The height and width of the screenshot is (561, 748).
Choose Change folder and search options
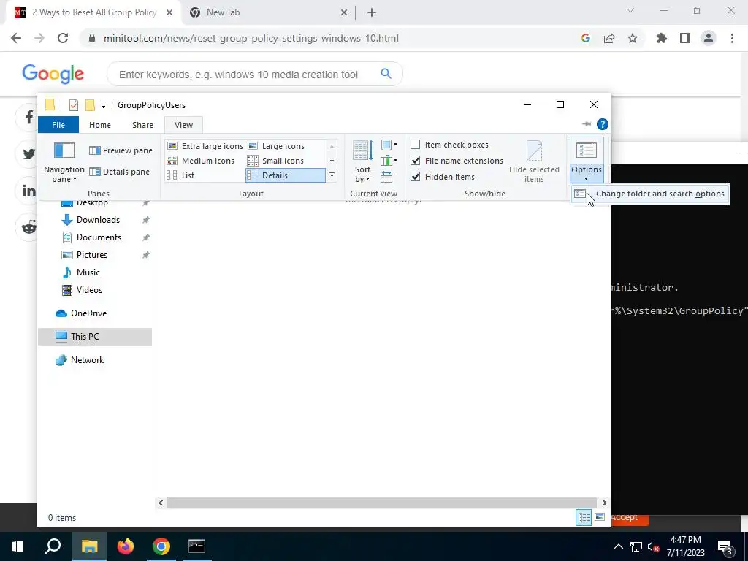point(650,194)
